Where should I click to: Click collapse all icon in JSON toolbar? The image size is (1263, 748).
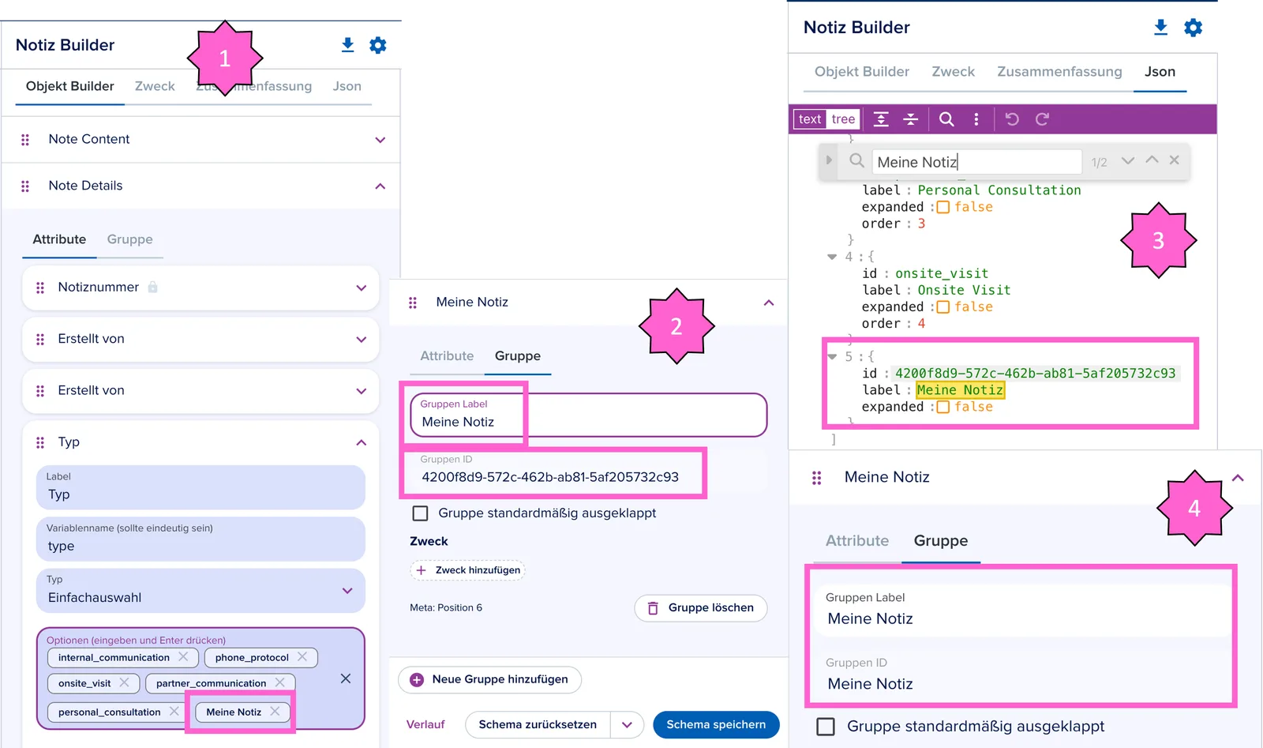coord(911,119)
